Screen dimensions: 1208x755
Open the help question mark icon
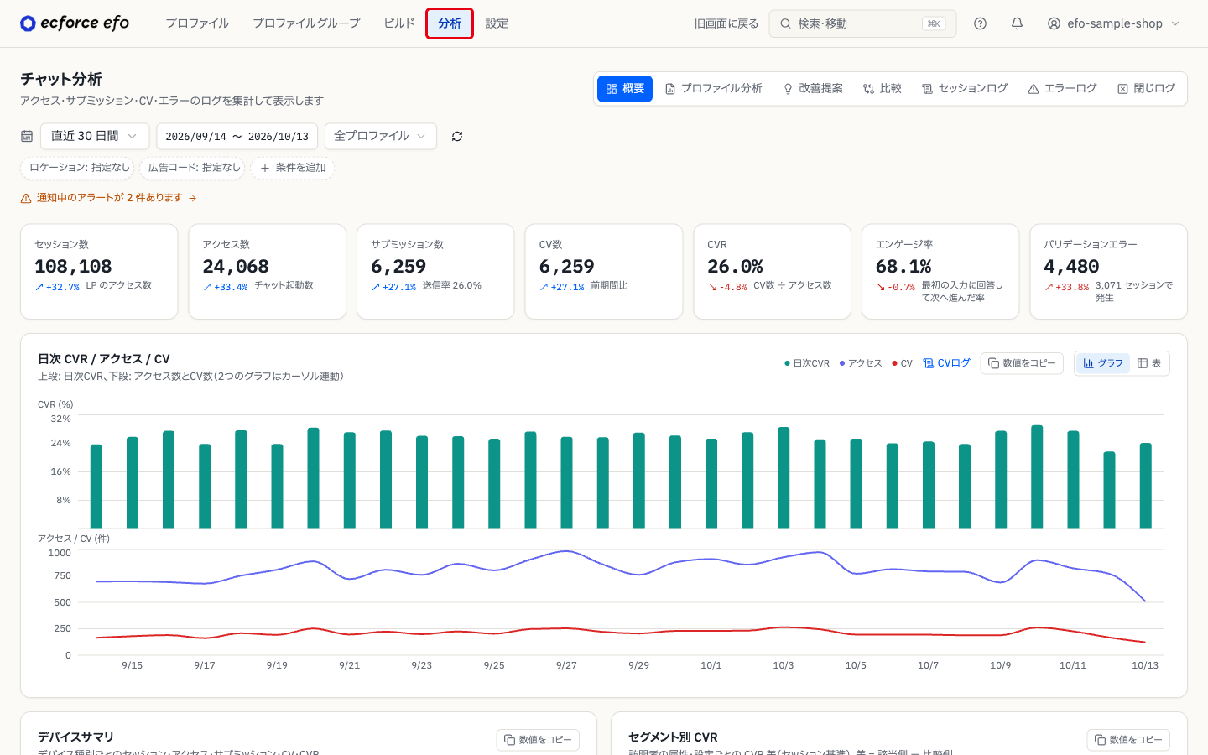pyautogui.click(x=980, y=23)
